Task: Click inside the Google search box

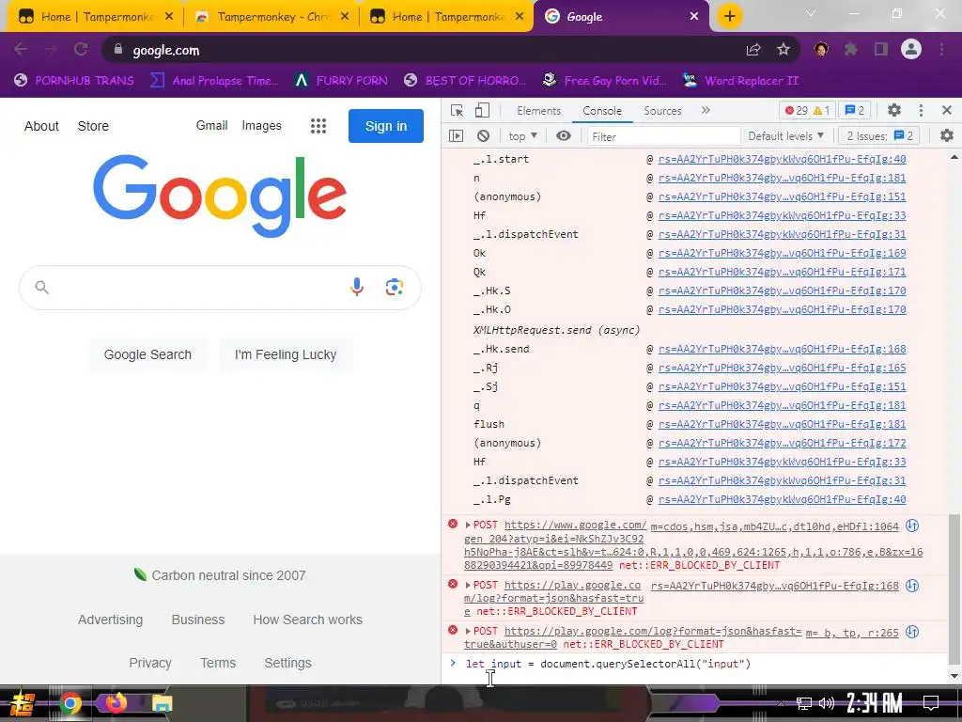Action: (196, 288)
